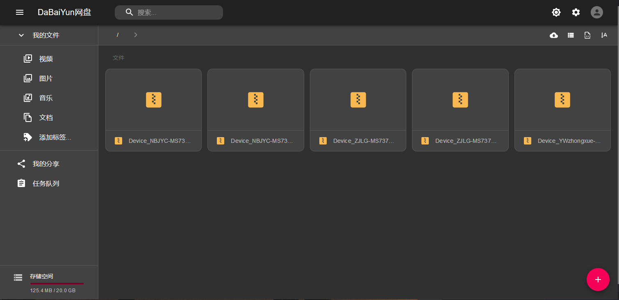619x300 pixels.
Task: Open the hamburger navigation menu
Action: tap(20, 12)
